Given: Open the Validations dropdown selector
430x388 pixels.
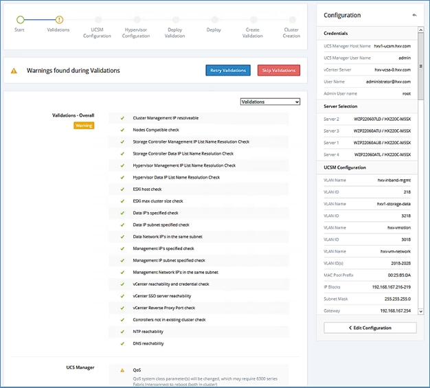Looking at the screenshot, I should click(270, 102).
